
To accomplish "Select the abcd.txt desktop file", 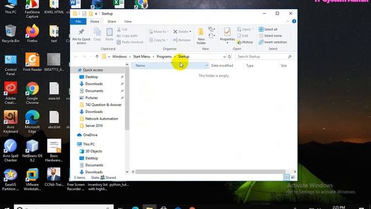I will pos(54,120).
